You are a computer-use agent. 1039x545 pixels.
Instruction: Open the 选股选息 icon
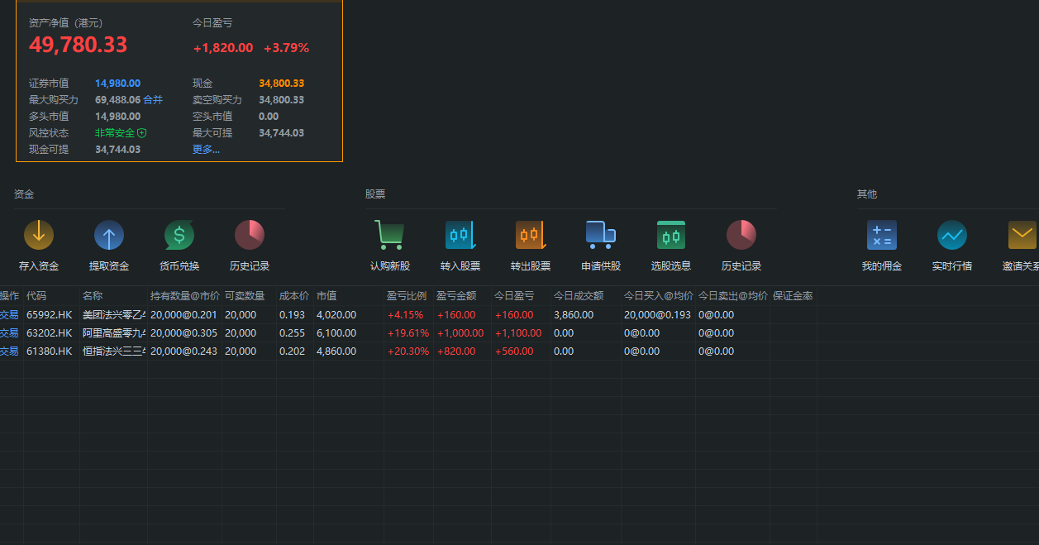tap(671, 236)
